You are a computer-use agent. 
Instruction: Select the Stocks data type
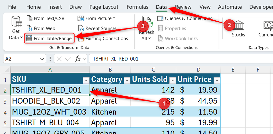238,28
